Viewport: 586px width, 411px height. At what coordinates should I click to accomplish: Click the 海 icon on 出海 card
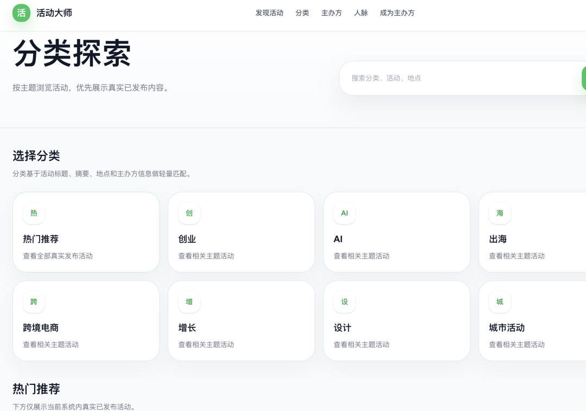pos(500,213)
